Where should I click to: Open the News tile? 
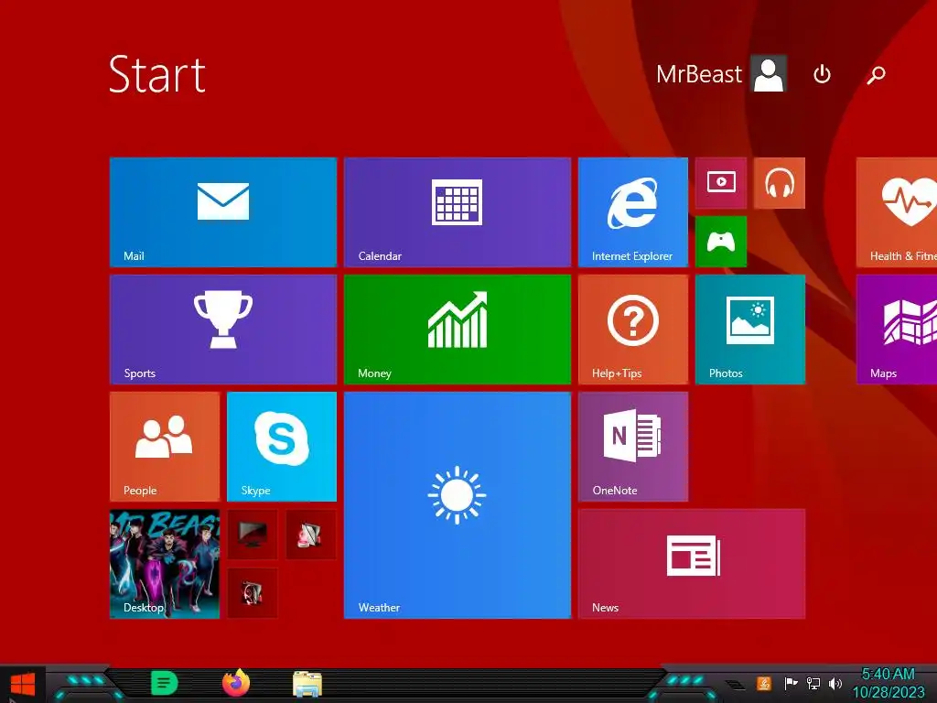692,564
